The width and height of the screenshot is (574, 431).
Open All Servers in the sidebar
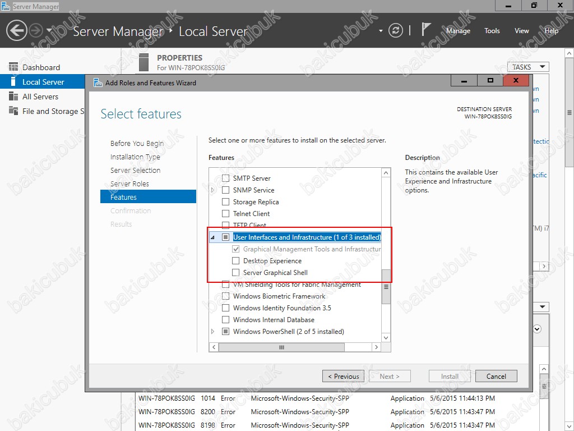[40, 97]
